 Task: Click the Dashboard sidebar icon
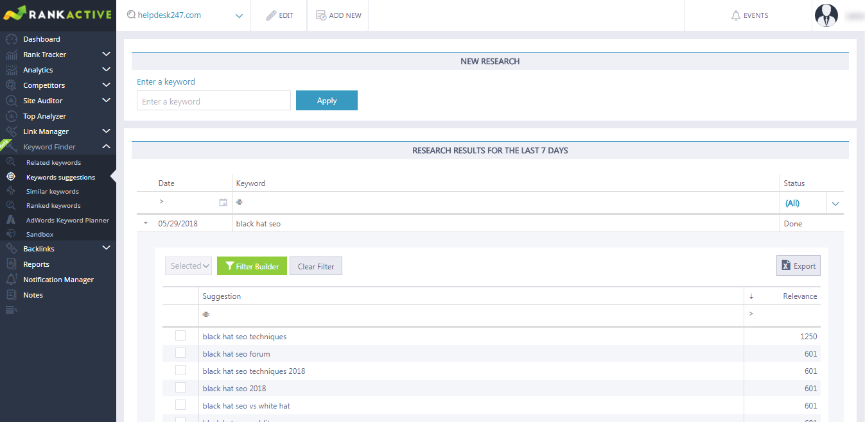pyautogui.click(x=11, y=39)
